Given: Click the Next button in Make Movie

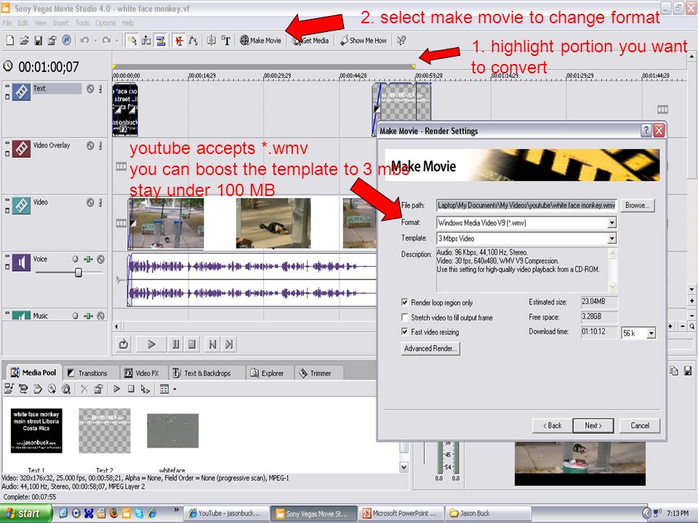Looking at the screenshot, I should click(593, 425).
